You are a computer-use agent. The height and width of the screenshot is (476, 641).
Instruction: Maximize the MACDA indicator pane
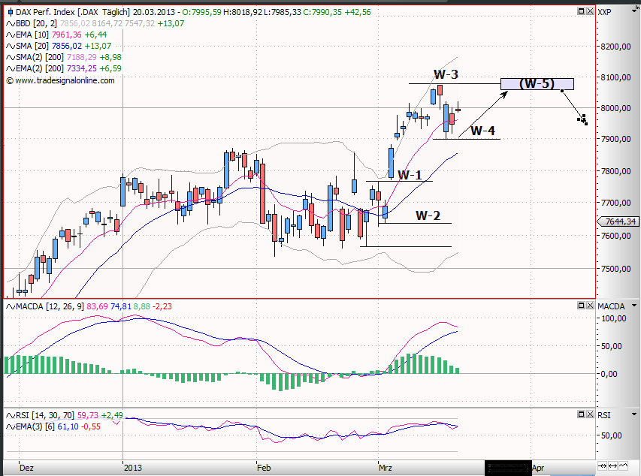click(580, 306)
